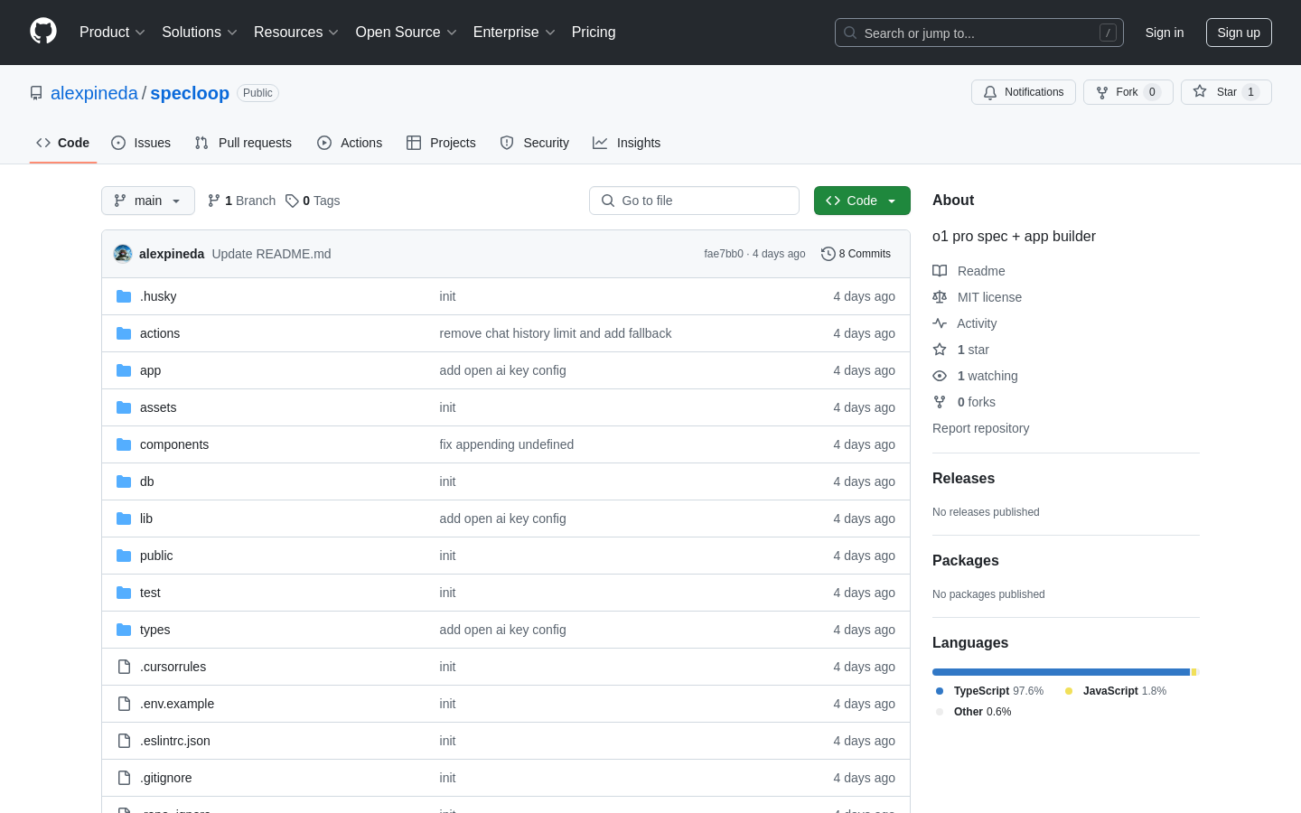Click alexpineda's avatar in commit row
This screenshot has height=813, width=1301.
point(123,254)
